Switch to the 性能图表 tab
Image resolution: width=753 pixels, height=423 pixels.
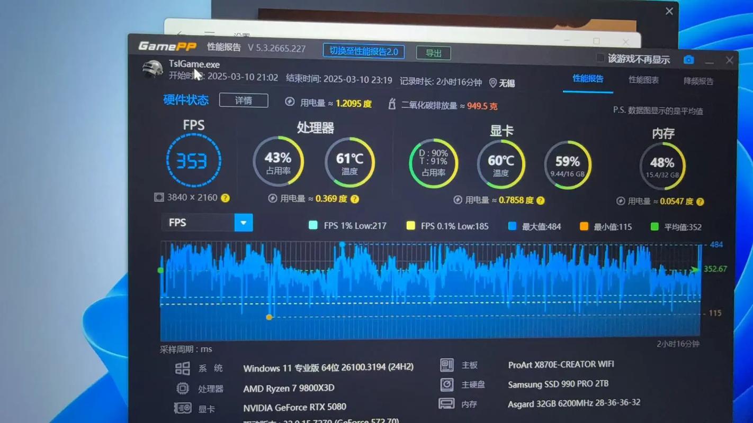[x=643, y=80]
